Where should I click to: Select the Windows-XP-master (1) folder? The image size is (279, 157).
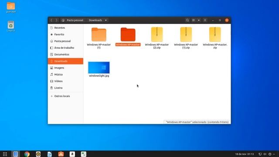(x=99, y=38)
